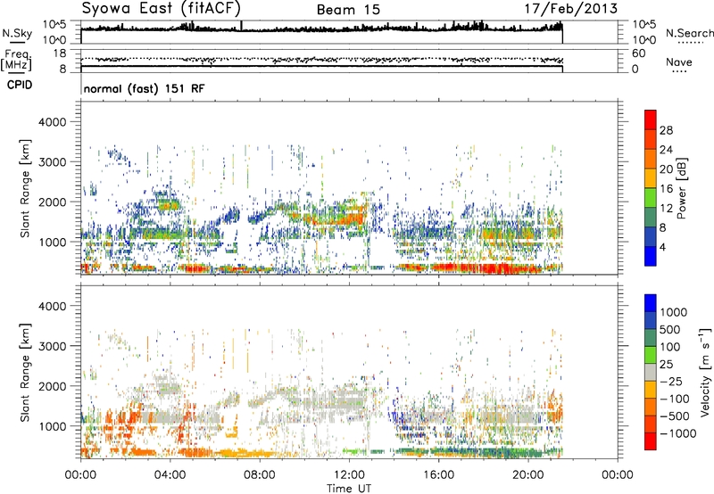The height and width of the screenshot is (494, 714).
Task: Select the "Time UT" axis label
Action: click(x=349, y=489)
